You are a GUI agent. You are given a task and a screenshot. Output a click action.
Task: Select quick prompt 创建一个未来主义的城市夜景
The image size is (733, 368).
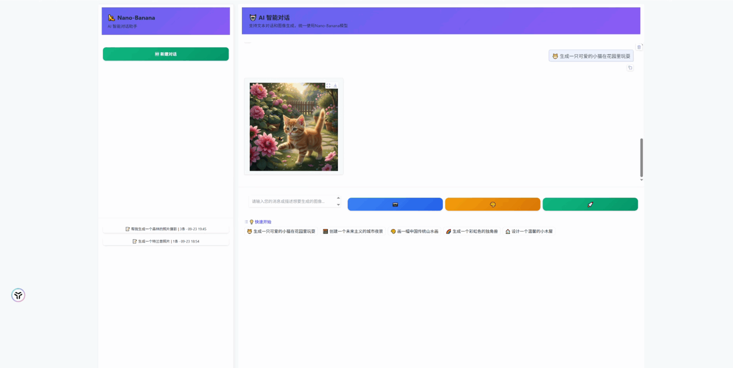(353, 231)
